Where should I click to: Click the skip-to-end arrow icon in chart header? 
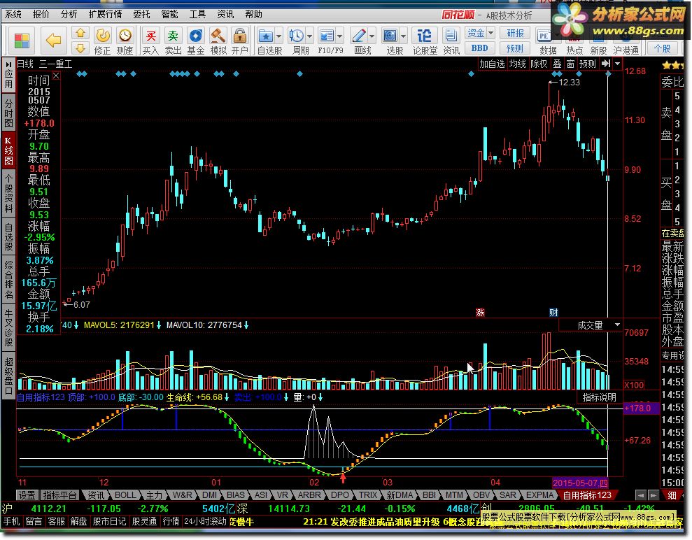606,64
